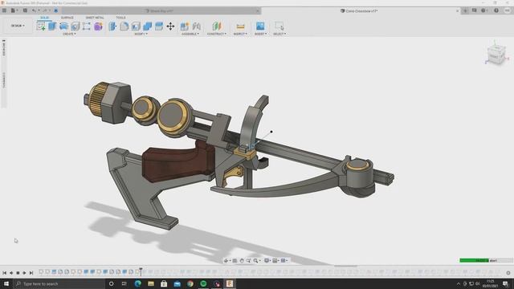Click the Orbit navigation tool
514x289 pixels.
(226, 260)
